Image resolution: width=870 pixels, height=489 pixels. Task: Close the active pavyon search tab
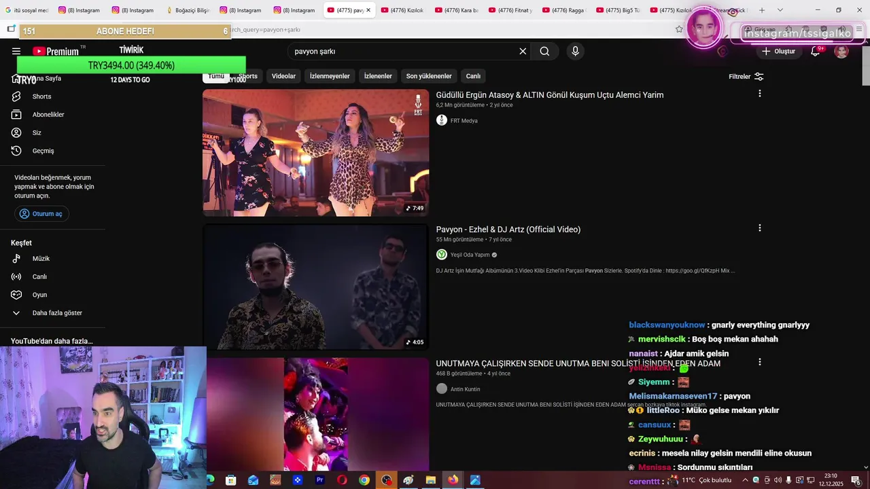368,10
